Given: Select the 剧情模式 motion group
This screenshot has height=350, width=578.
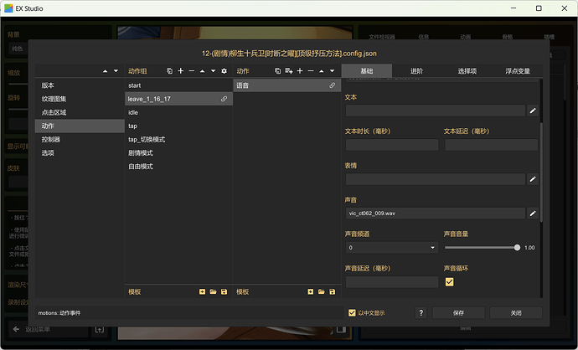Looking at the screenshot, I should click(x=178, y=153).
